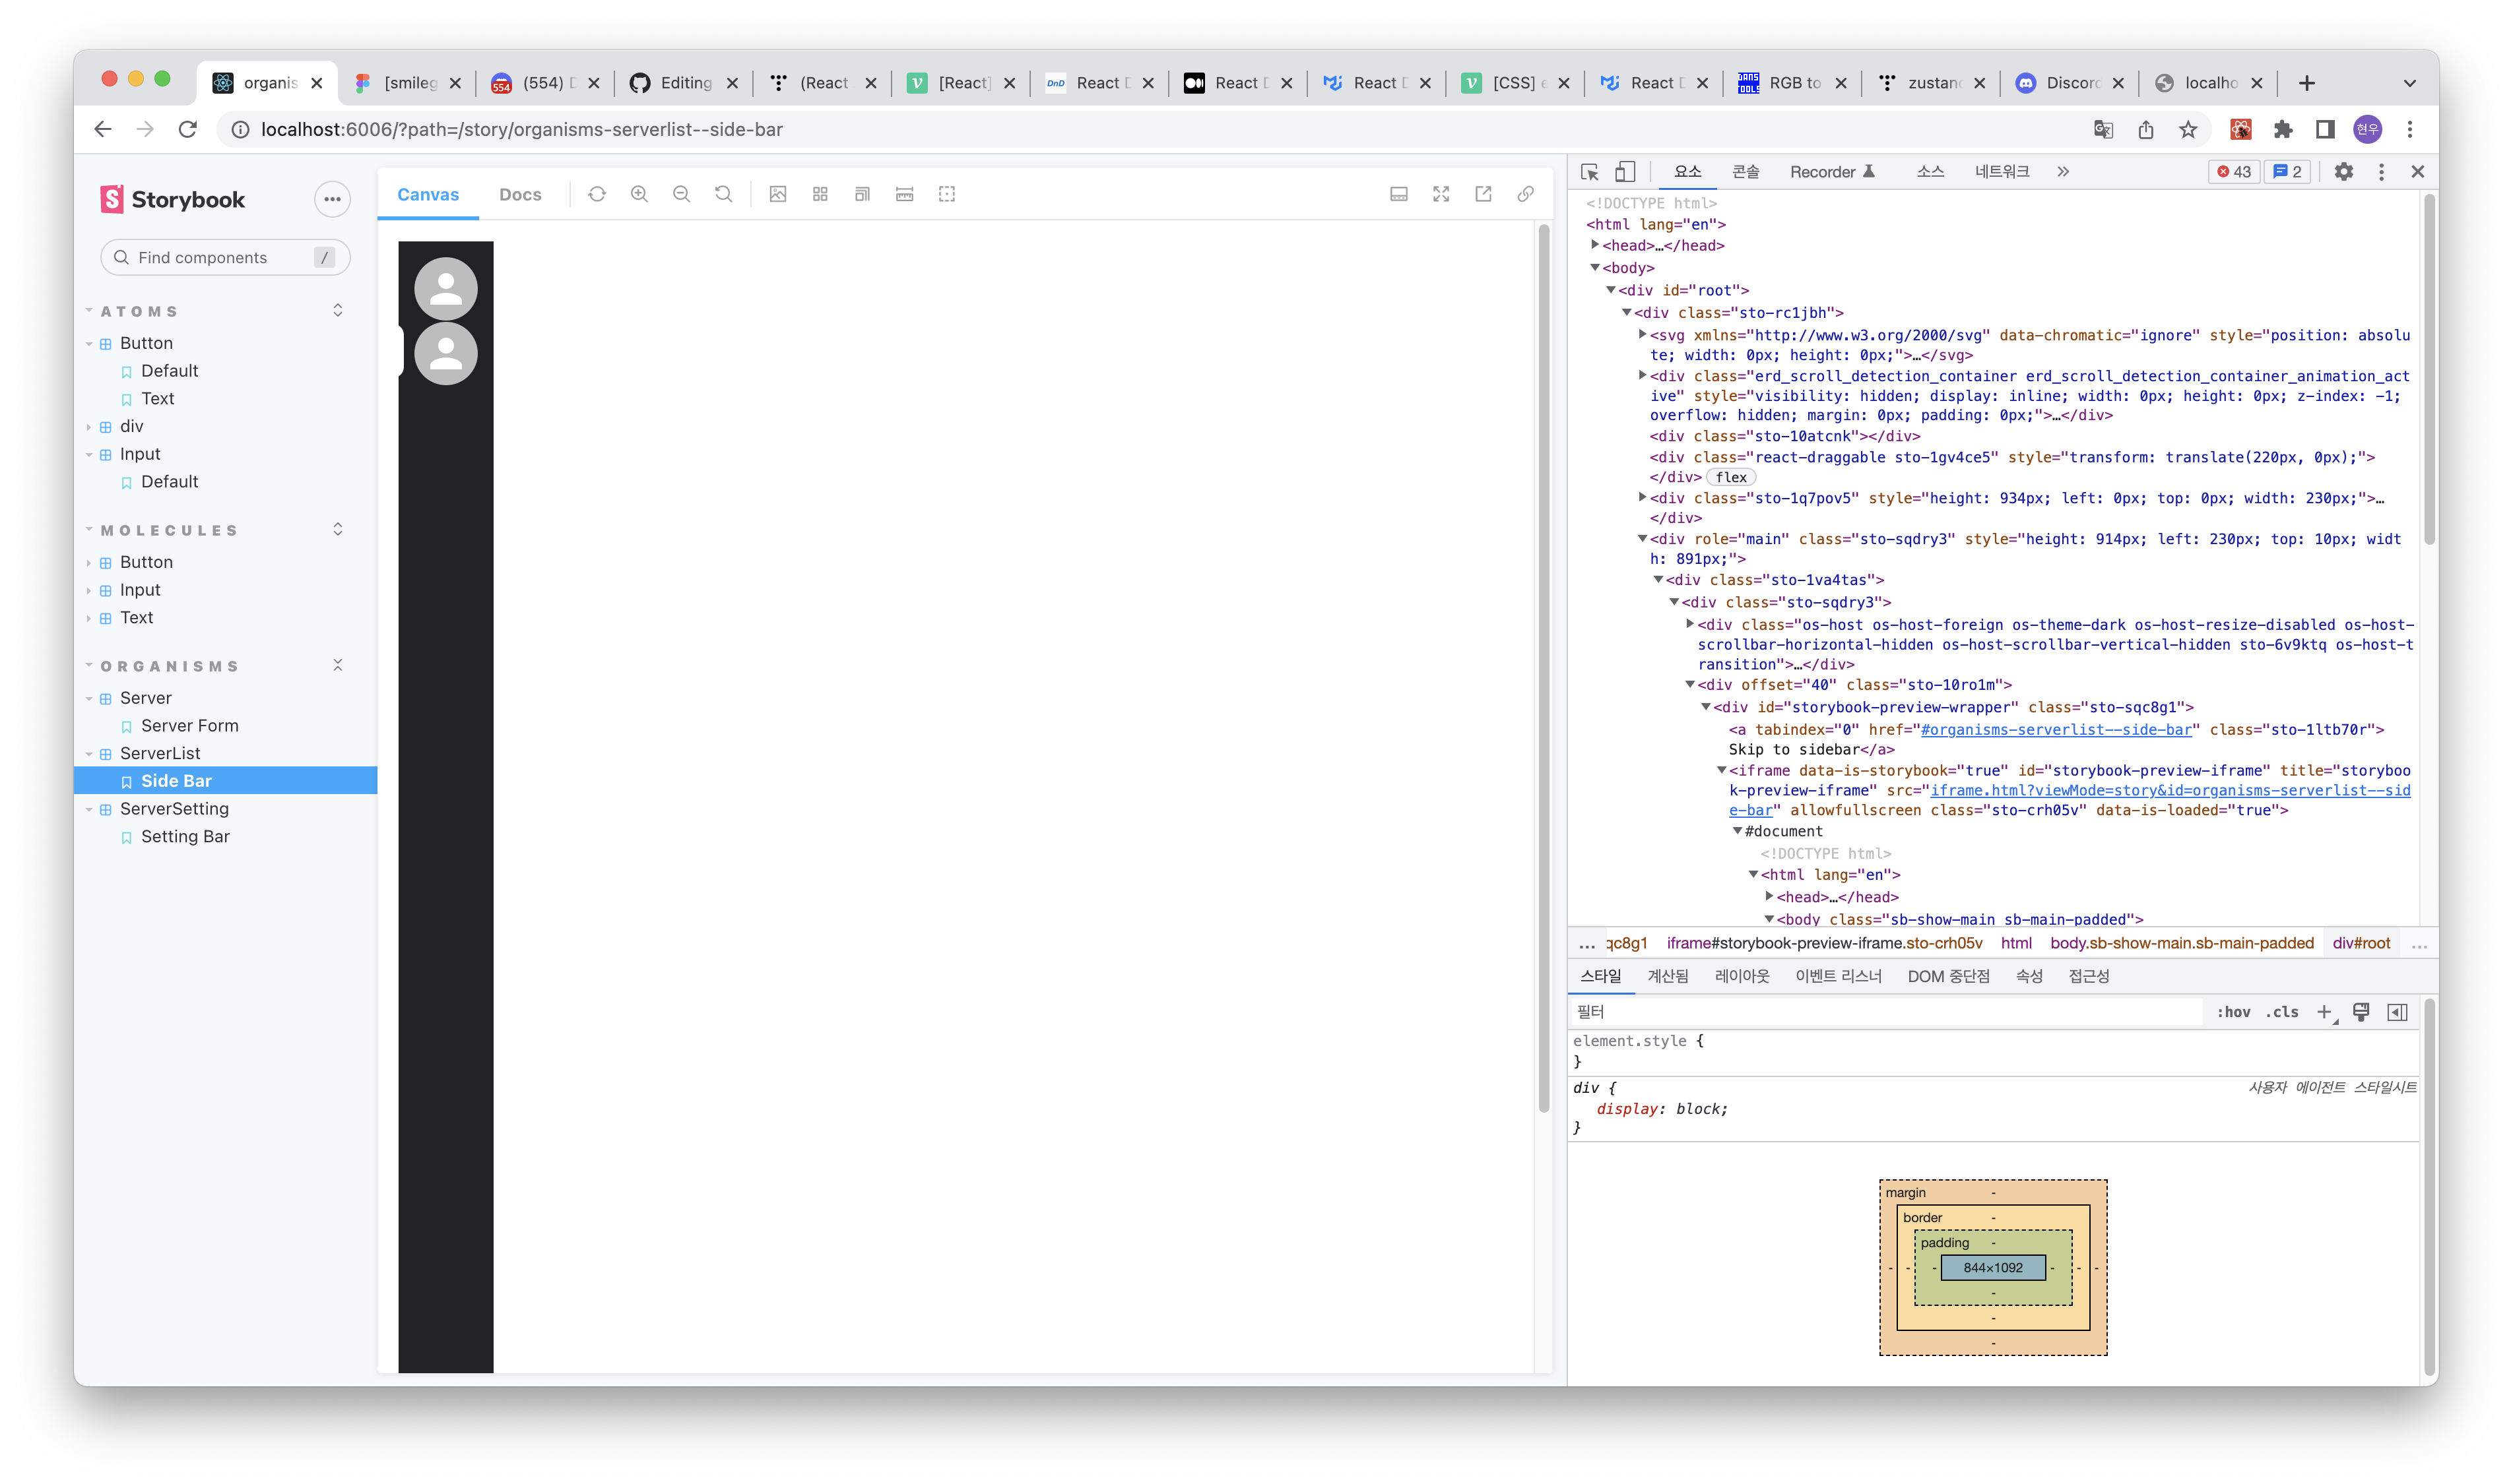Viewport: 2513px width, 1484px height.
Task: Toggle the measure tool in toolbar
Action: 904,194
